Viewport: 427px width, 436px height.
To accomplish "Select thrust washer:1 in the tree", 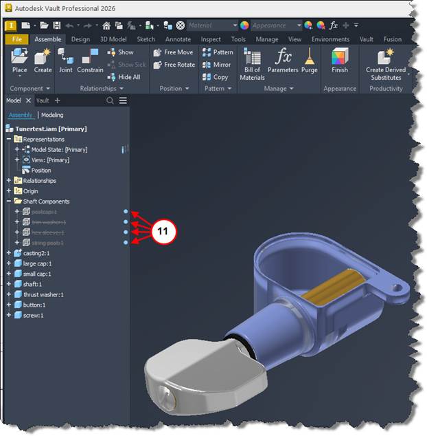I will pyautogui.click(x=39, y=294).
